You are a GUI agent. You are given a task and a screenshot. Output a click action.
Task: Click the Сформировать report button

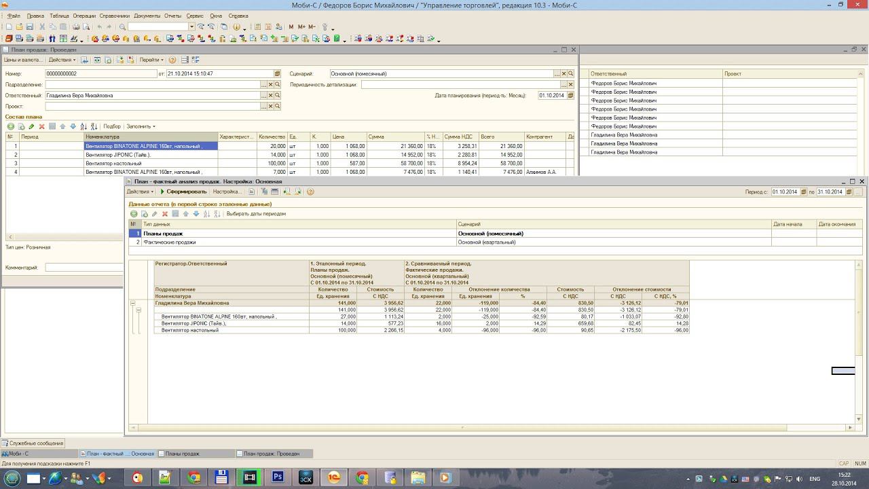click(183, 192)
